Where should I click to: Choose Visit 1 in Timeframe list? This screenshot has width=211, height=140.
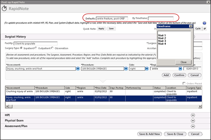click(x=162, y=35)
